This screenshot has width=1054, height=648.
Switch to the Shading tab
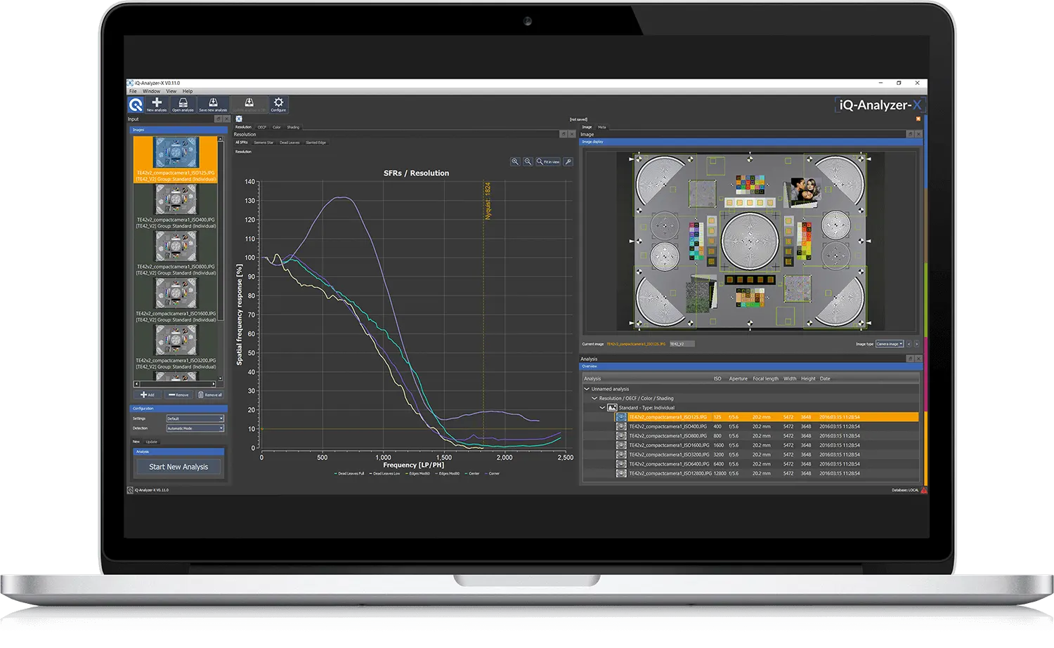tap(293, 127)
